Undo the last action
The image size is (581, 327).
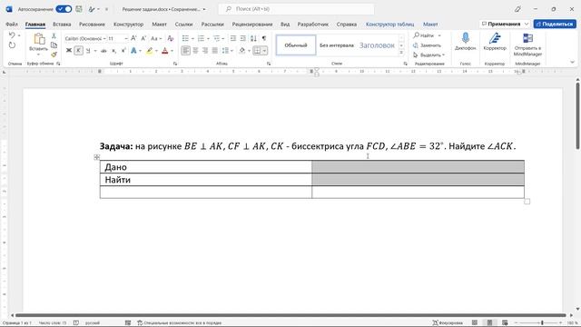pyautogui.click(x=12, y=35)
